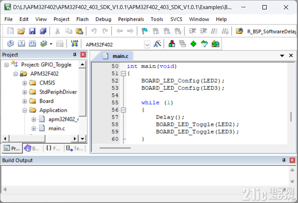Viewport: 298px width, 203px height.
Task: Click the Comment selection icon
Action: [214, 31]
